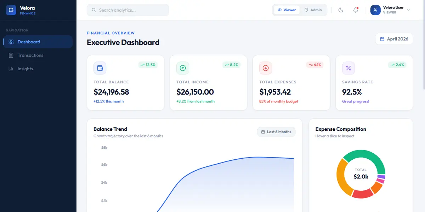Click '+8.2% from last month' text
Image resolution: width=425 pixels, height=212 pixels.
click(195, 101)
